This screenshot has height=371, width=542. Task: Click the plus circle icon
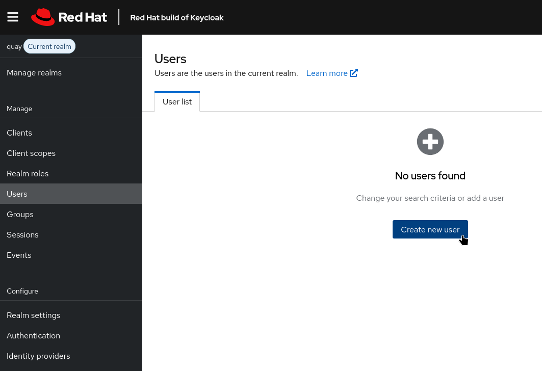430,142
